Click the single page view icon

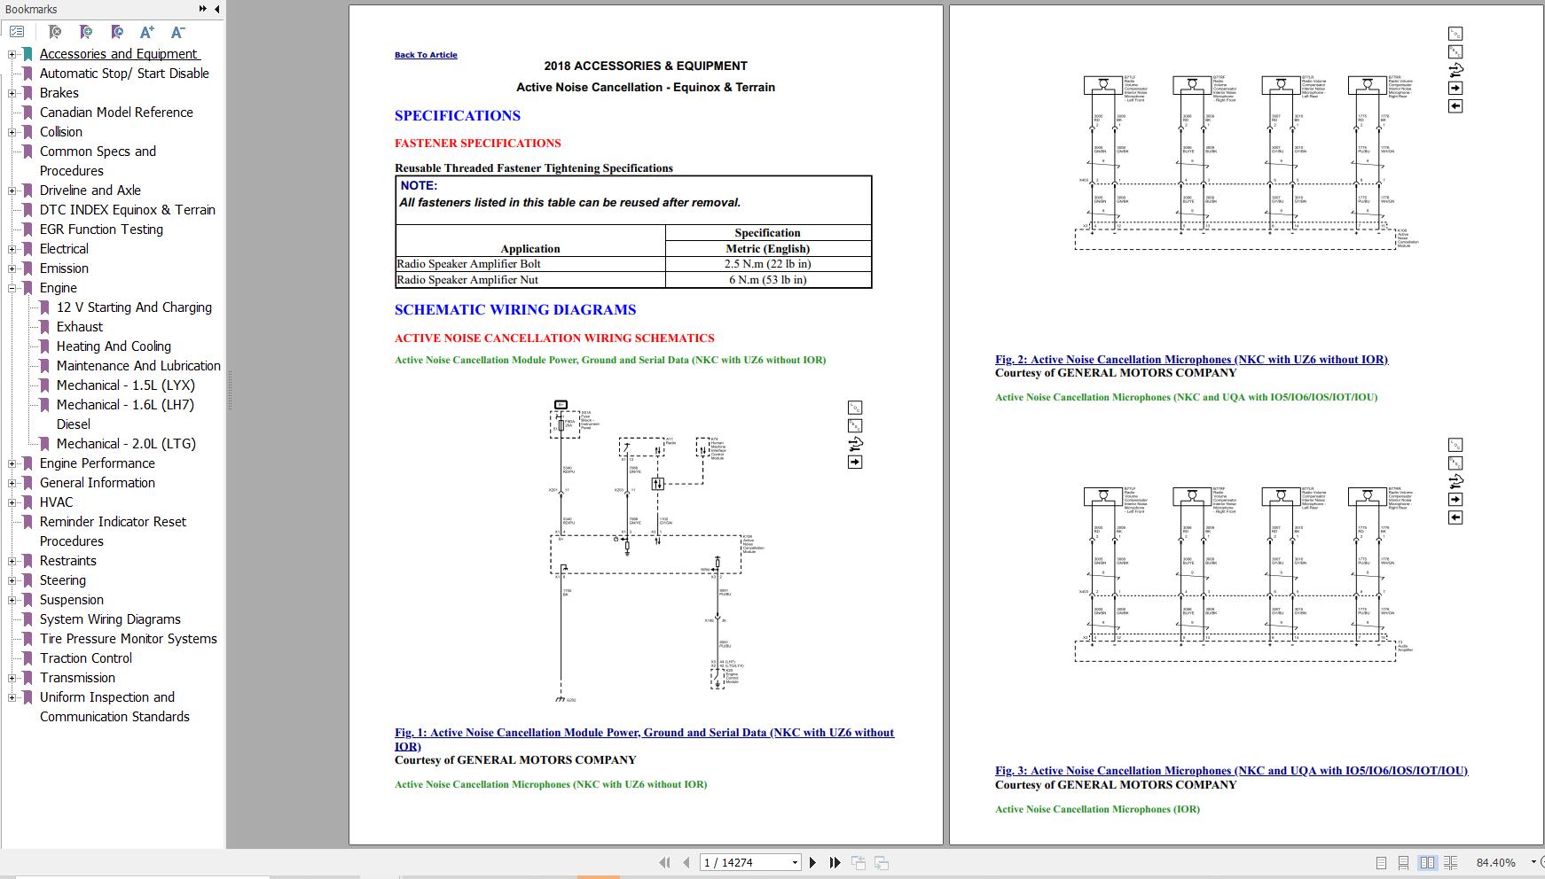coord(1382,862)
